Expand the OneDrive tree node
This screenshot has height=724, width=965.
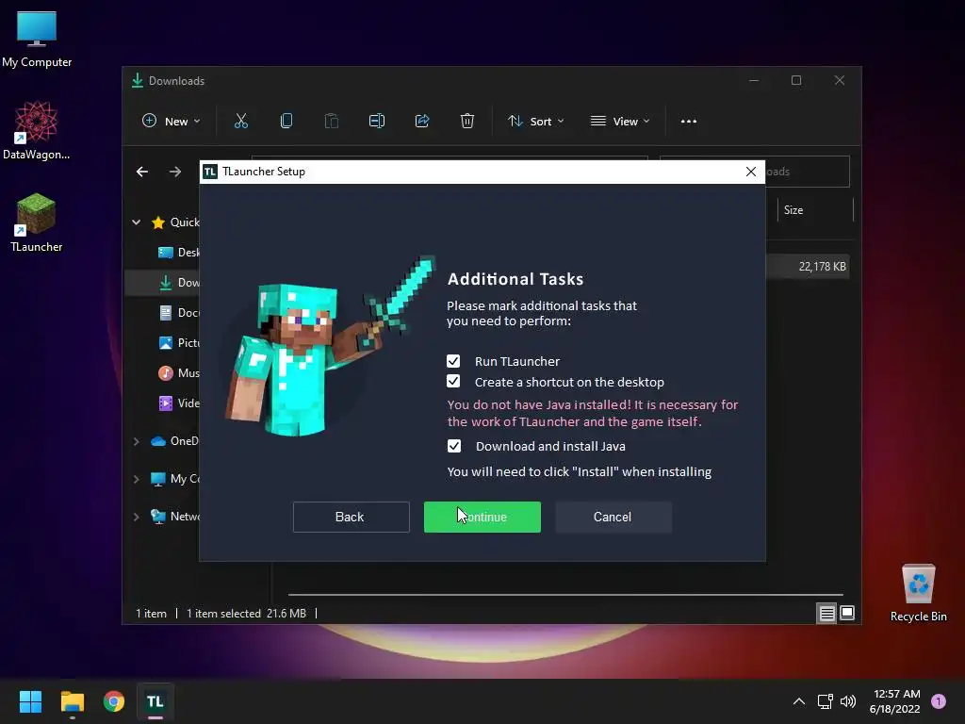point(137,441)
